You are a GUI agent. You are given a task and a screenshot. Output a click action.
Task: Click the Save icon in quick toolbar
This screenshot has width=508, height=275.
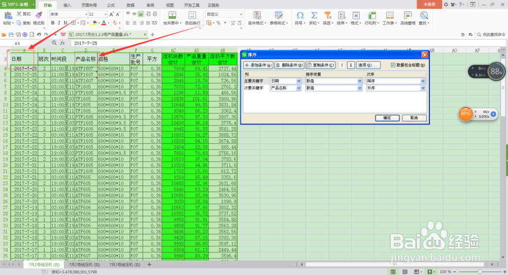pyautogui.click(x=11, y=35)
